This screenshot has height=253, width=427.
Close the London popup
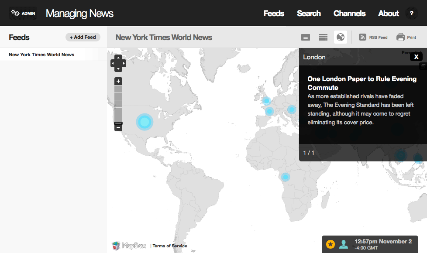pos(416,57)
